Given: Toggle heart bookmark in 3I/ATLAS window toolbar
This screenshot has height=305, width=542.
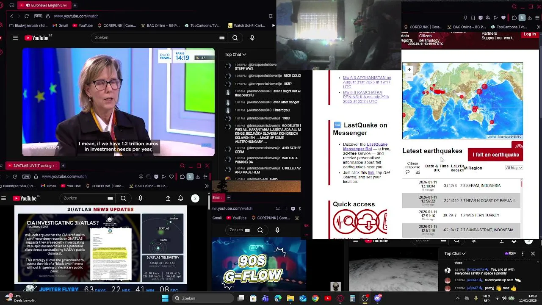Looking at the screenshot, I should coord(171,177).
